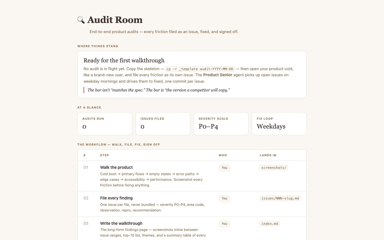
Task: Click the Lands In column header
Action: [x=268, y=155]
